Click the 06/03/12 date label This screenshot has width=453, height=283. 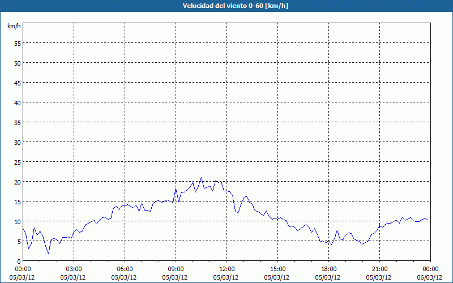(x=430, y=277)
